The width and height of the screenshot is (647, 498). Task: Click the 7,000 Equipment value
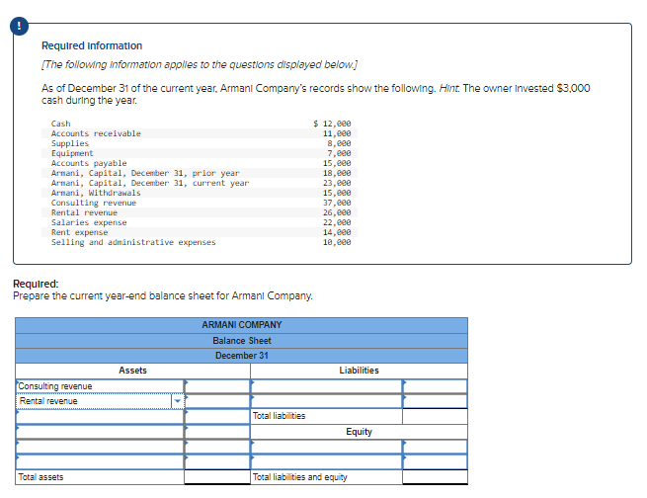coord(339,153)
